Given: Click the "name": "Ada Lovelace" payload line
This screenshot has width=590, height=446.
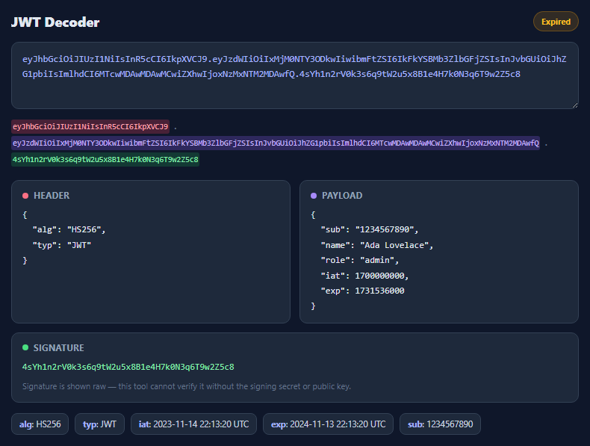Looking at the screenshot, I should tap(377, 245).
